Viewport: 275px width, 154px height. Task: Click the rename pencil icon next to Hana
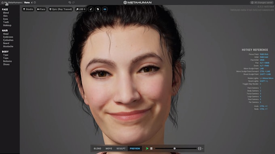point(32,3)
